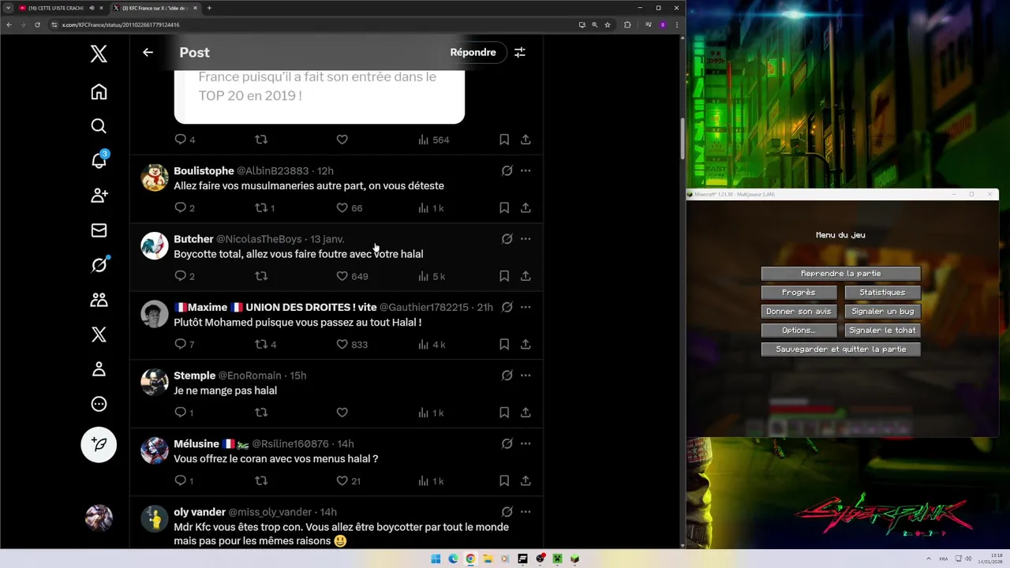The image size is (1010, 568).
Task: Open Windows Start button on taskbar
Action: click(436, 559)
